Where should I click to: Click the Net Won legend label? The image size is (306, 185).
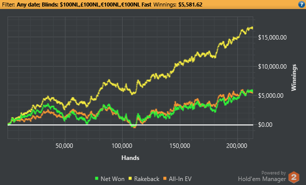click(x=113, y=179)
